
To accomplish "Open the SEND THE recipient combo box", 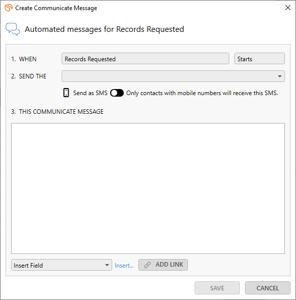I will [173, 76].
